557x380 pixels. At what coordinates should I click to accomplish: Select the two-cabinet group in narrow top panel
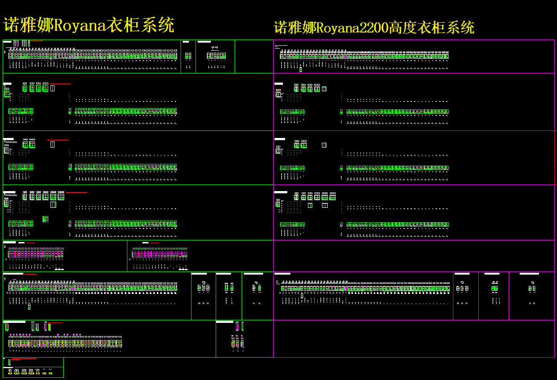[x=188, y=56]
